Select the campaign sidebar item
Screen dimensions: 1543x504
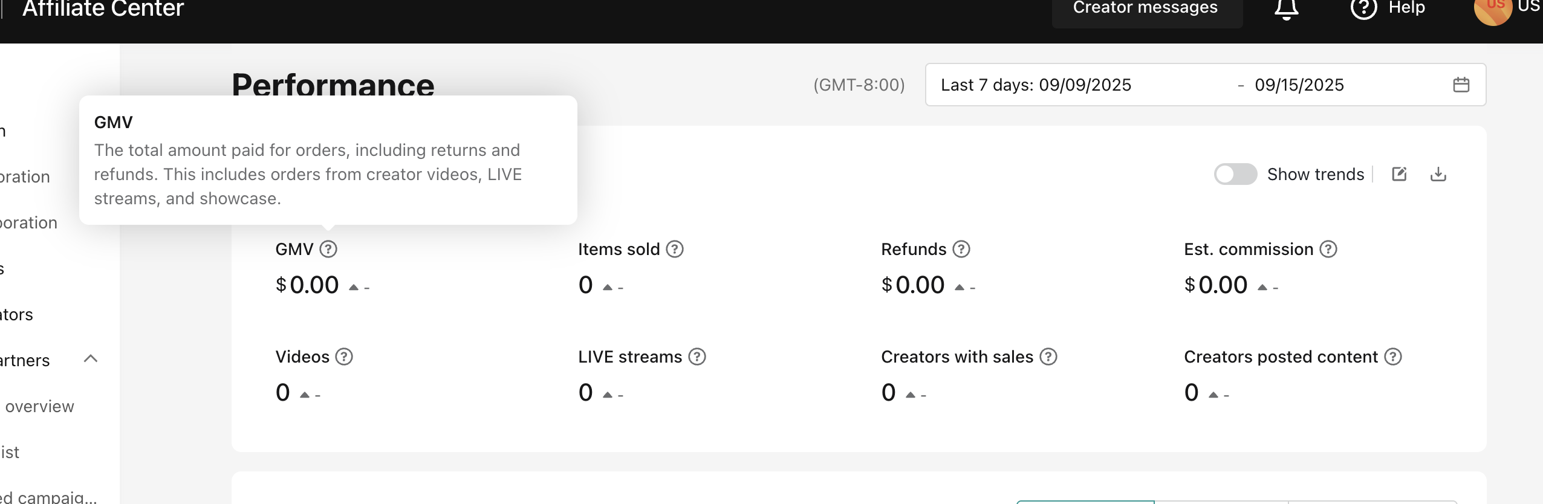(x=50, y=497)
